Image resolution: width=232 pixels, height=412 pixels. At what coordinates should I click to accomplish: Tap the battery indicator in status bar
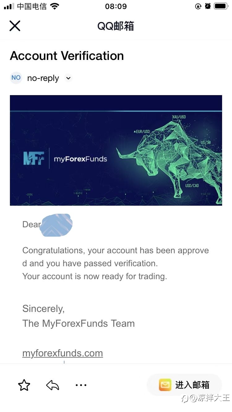(x=221, y=6)
